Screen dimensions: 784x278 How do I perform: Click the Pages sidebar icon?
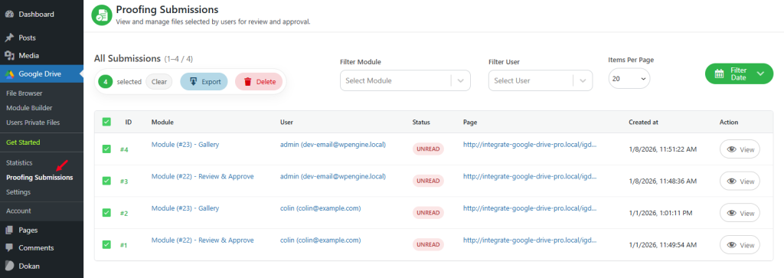pos(9,231)
